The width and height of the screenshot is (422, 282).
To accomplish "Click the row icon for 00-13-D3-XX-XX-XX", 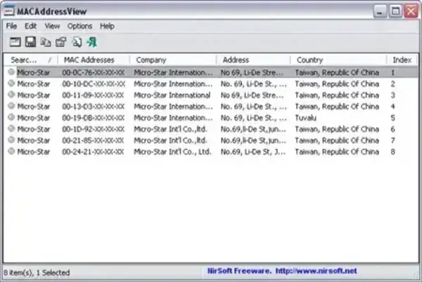I will 11,106.
